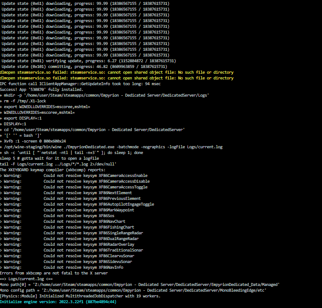Click 'sleep 5 # gotta wait for it' line
The image size is (322, 308).
click(49, 158)
